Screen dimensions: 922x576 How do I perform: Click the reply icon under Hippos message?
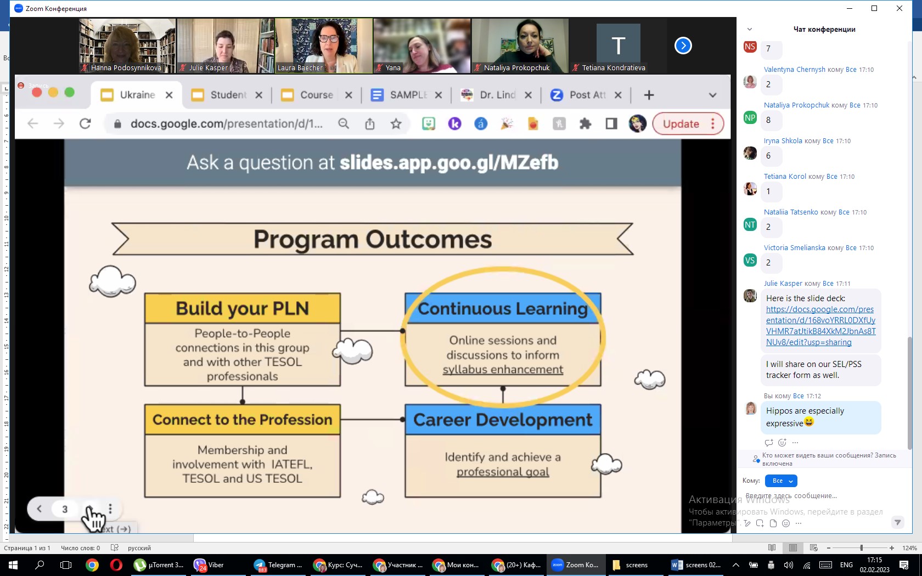(768, 443)
